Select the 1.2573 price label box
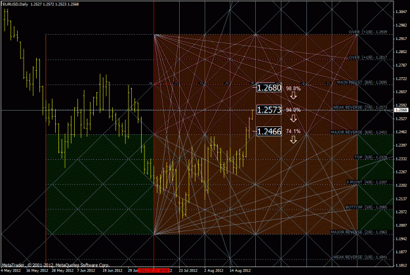This screenshot has width=410, height=275. tap(269, 110)
